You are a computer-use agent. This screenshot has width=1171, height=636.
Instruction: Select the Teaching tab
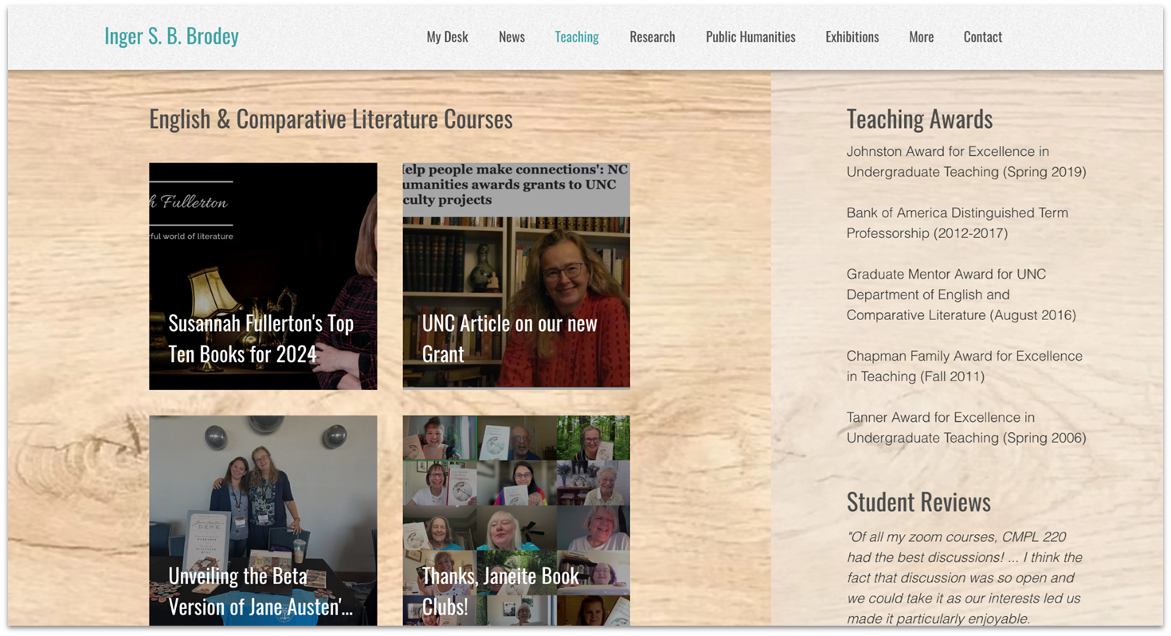(x=577, y=37)
